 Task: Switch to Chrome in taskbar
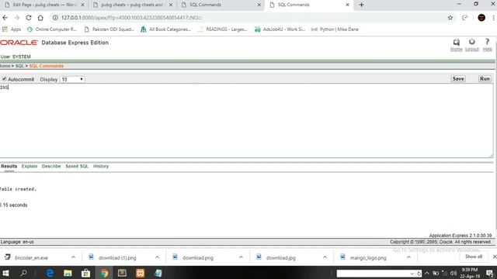coord(103,273)
